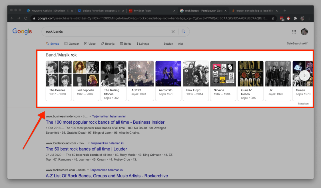Open The Rolling Stones band card
This screenshot has width=321, height=188.
(x=113, y=81)
